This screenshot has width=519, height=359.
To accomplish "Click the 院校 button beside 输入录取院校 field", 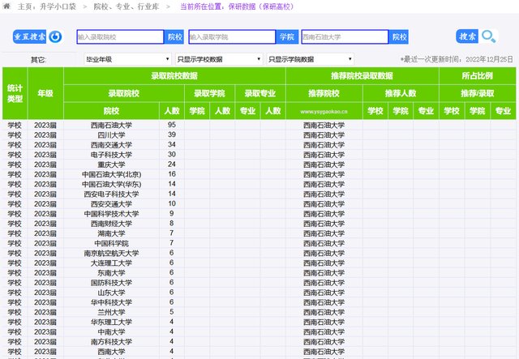I will 175,37.
